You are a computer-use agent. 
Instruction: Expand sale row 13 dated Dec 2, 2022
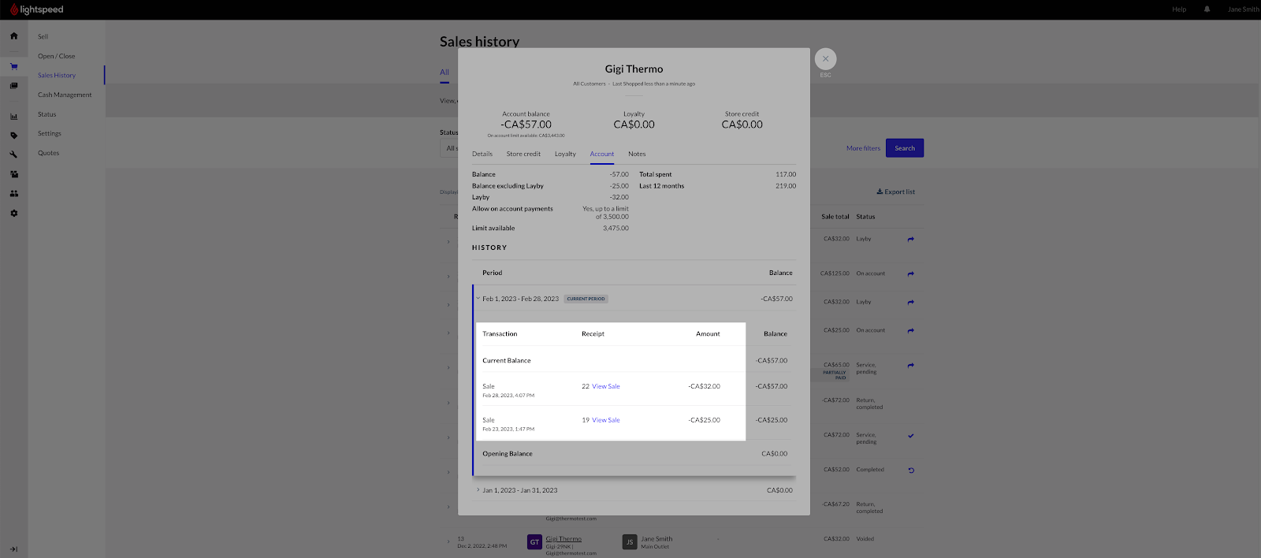click(x=448, y=542)
